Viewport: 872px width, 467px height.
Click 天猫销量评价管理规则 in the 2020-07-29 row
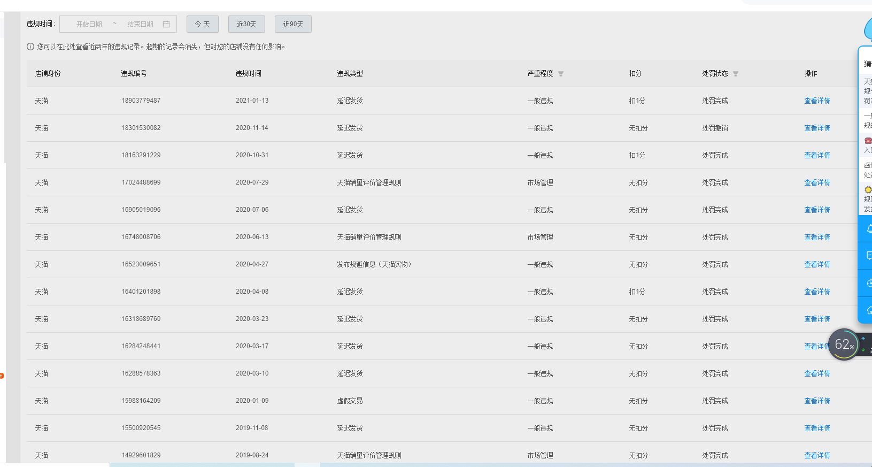[369, 182]
